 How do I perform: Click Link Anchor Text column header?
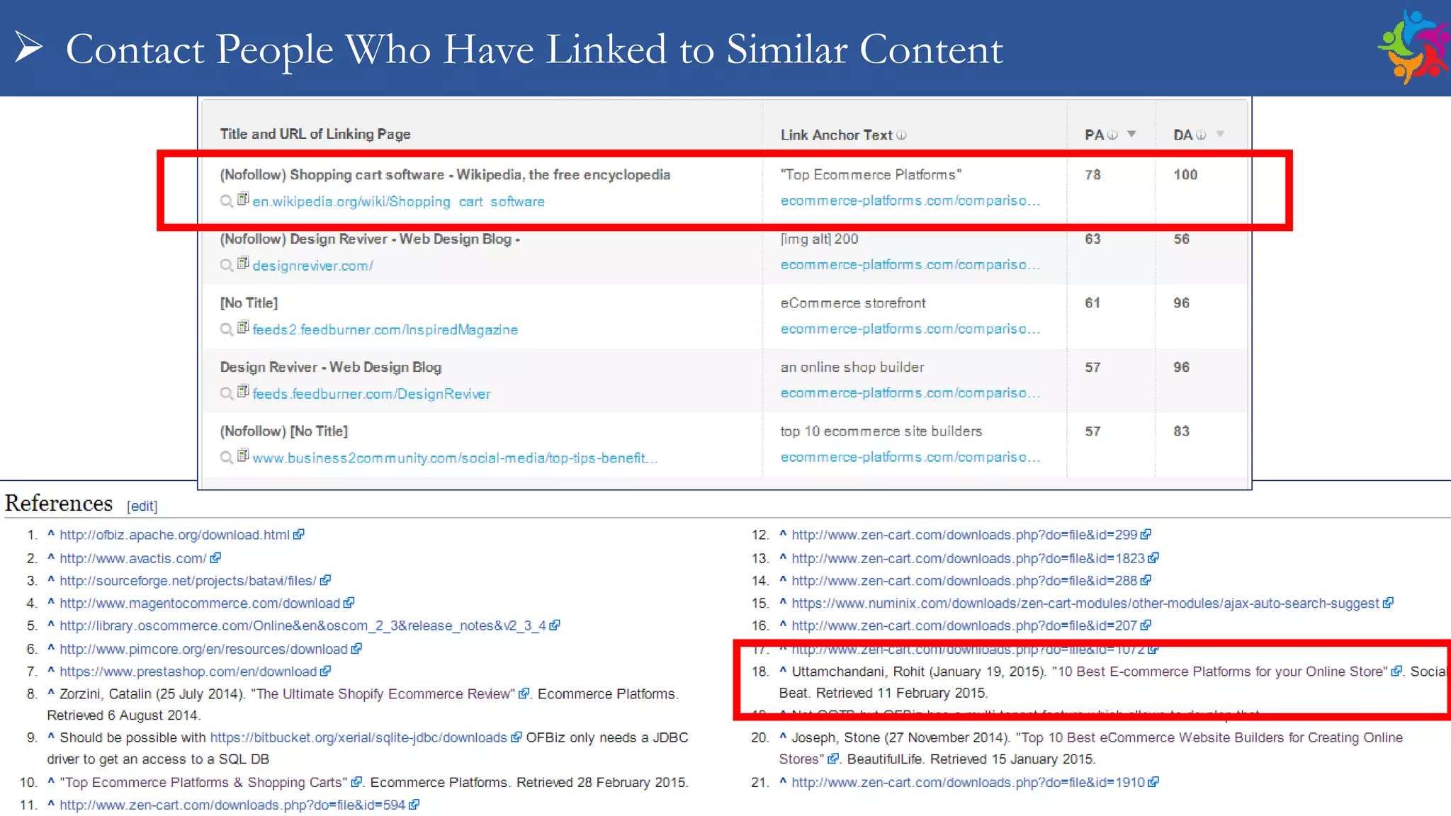(837, 135)
